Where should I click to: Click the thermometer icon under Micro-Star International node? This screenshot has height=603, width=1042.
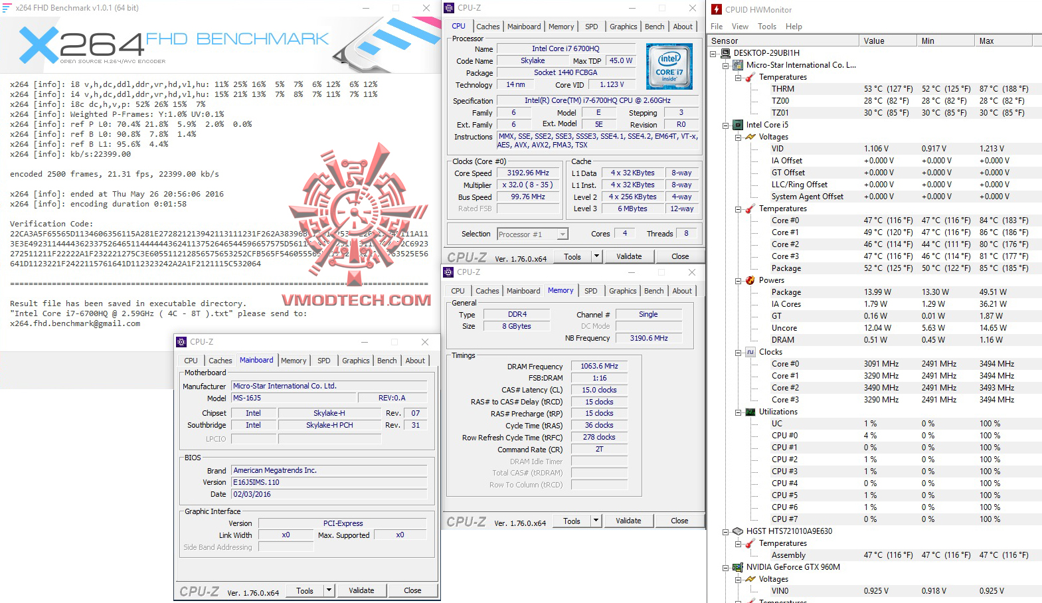pyautogui.click(x=750, y=77)
